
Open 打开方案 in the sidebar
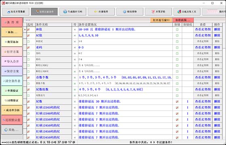click(x=12, y=52)
